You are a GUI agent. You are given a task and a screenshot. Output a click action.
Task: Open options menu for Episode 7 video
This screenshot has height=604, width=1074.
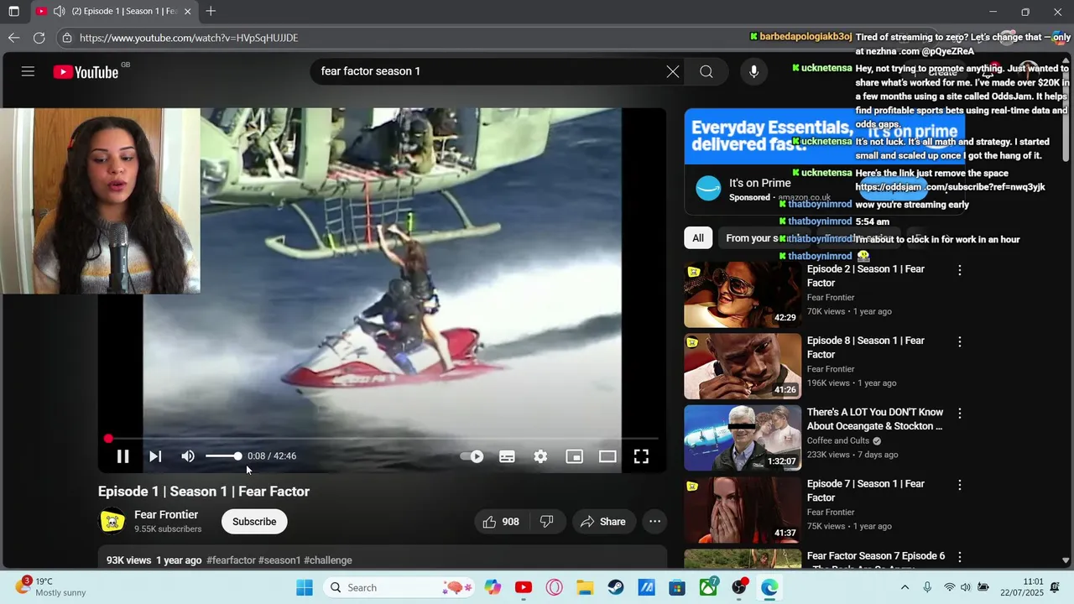[x=960, y=485]
